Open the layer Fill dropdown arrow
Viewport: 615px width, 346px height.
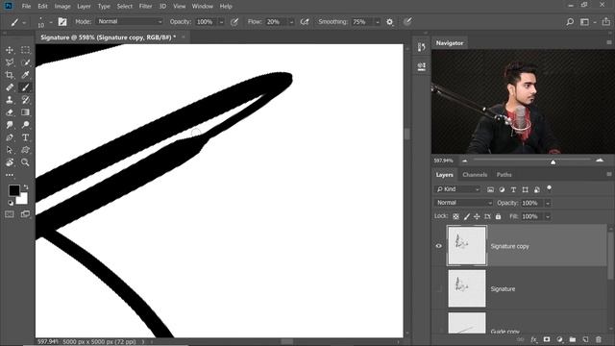(x=548, y=216)
